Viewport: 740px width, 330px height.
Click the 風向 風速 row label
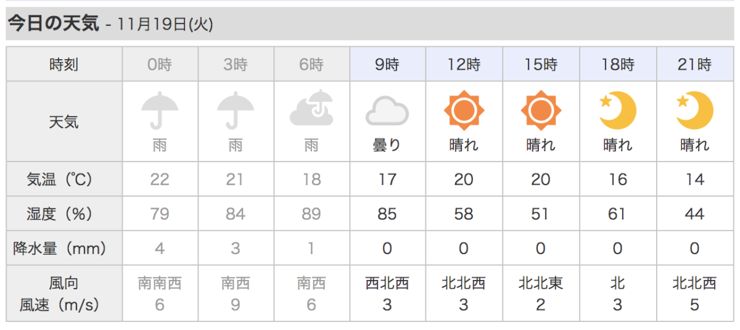(x=64, y=294)
